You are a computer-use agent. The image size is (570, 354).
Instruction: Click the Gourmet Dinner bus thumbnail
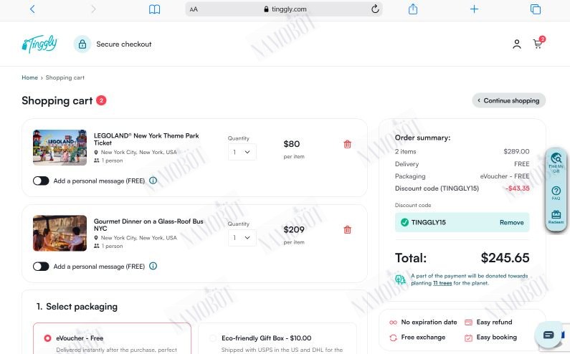click(60, 233)
